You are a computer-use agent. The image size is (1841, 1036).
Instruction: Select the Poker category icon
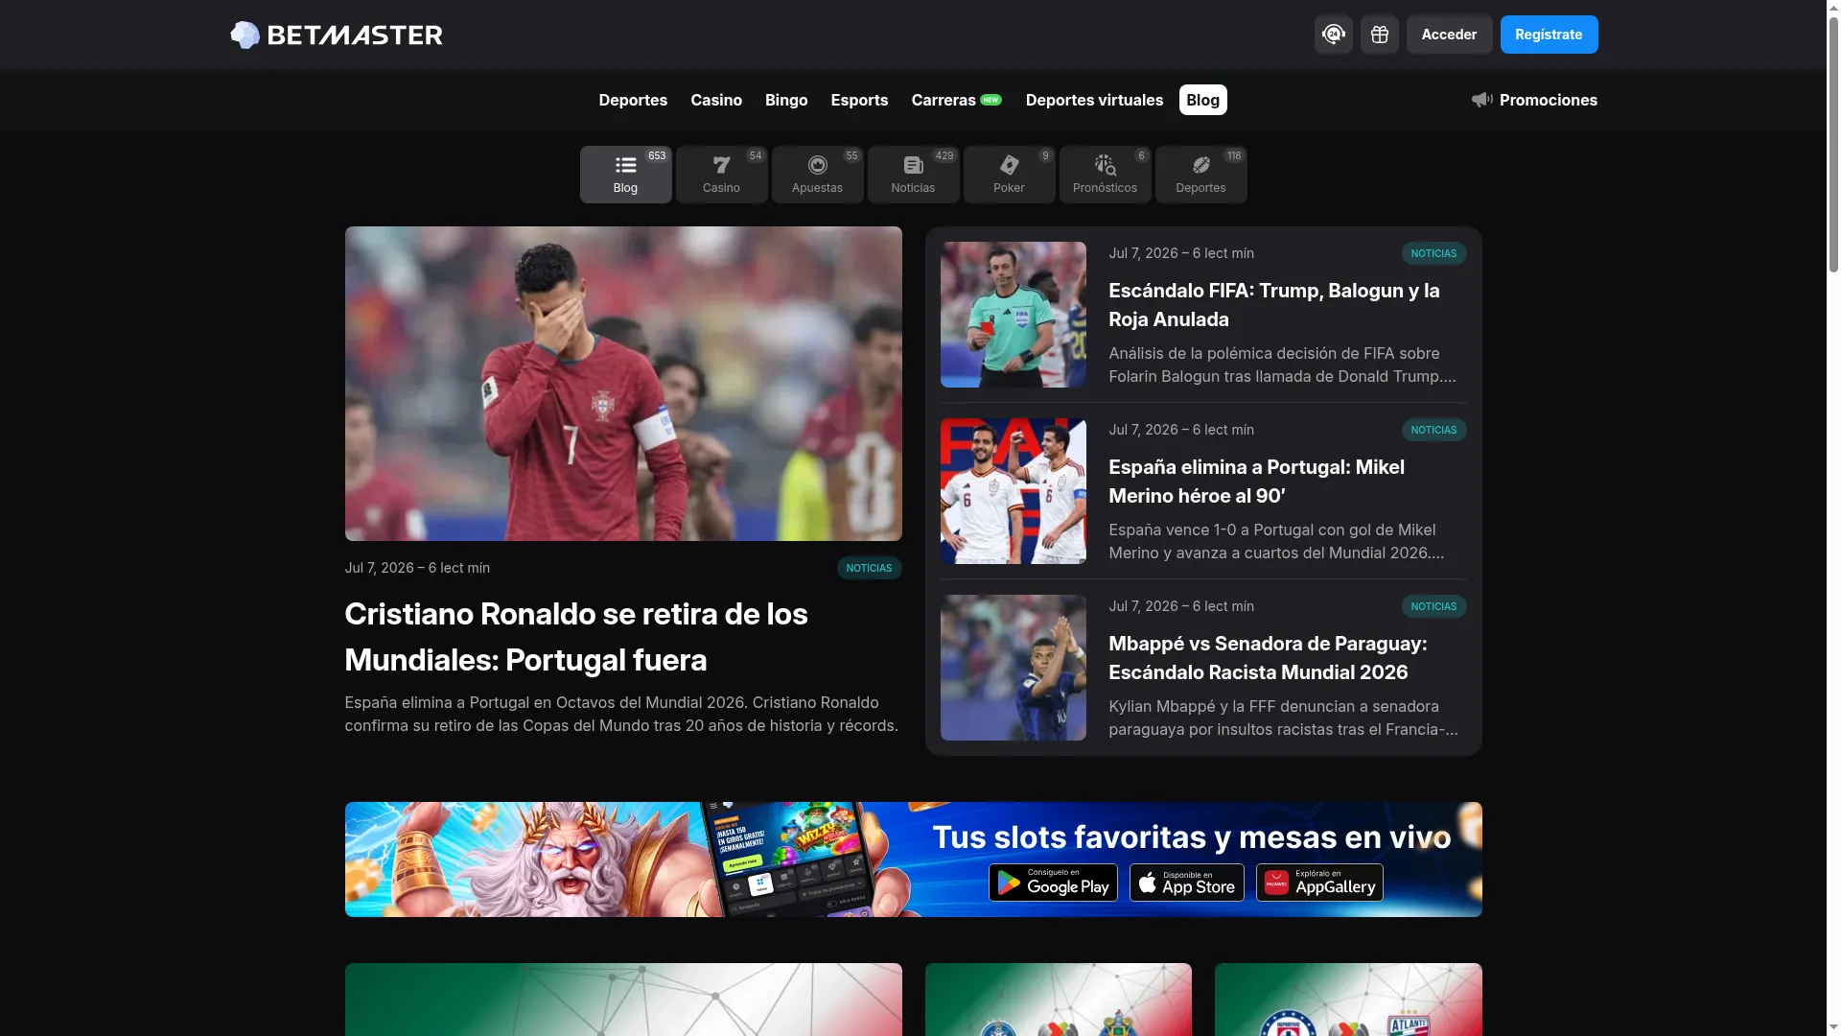(1009, 166)
